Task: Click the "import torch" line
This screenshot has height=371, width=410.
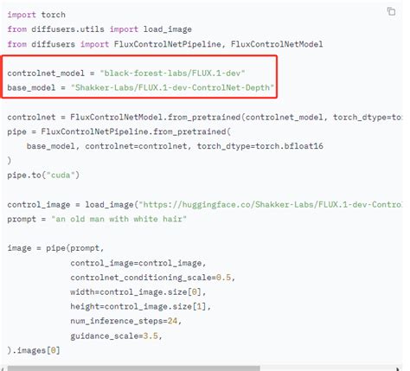Action: (36, 15)
